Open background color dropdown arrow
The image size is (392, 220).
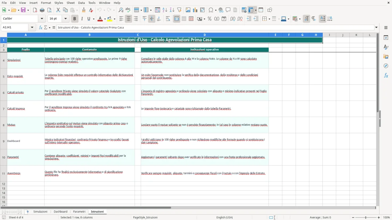pyautogui.click(x=114, y=19)
